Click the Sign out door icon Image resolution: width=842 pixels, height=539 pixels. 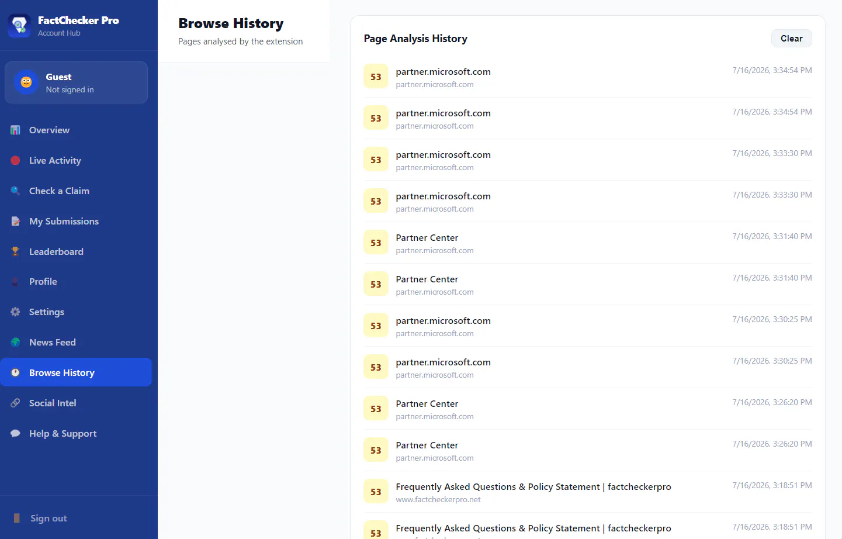point(16,518)
